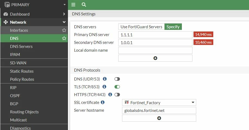The image size is (249, 130).
Task: Go to IPAM in the sidebar
Action: tap(34, 54)
